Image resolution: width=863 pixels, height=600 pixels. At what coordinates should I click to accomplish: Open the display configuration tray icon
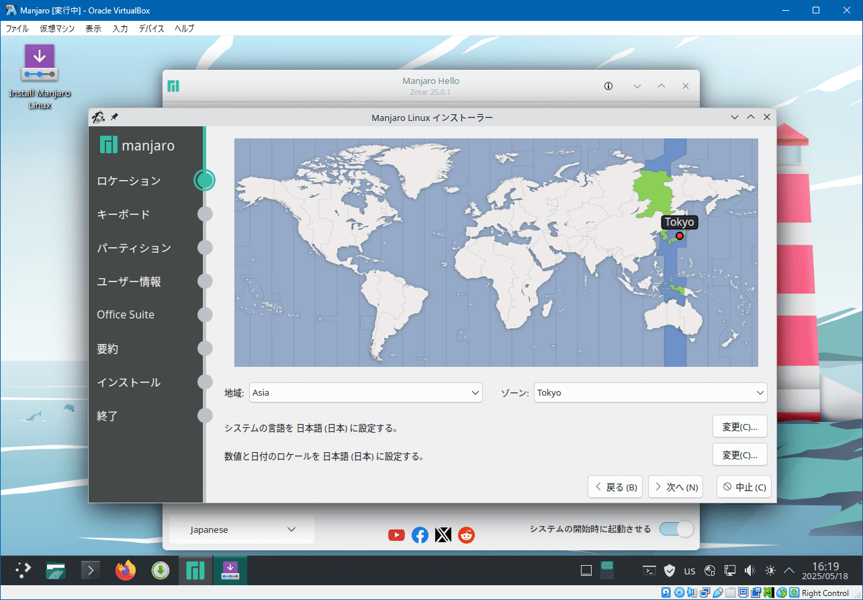(730, 570)
